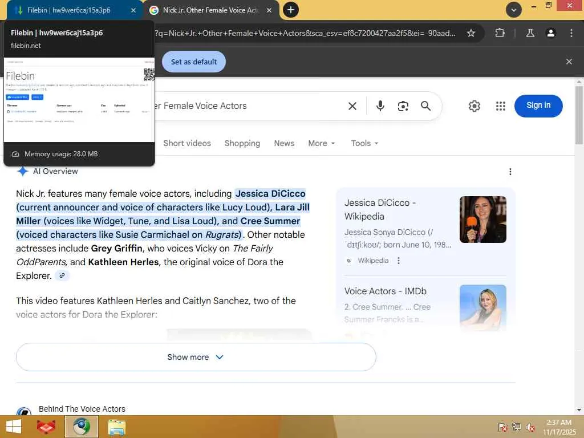
Task: Open Jessica DiCicco - Wikipedia link
Action: (x=380, y=210)
